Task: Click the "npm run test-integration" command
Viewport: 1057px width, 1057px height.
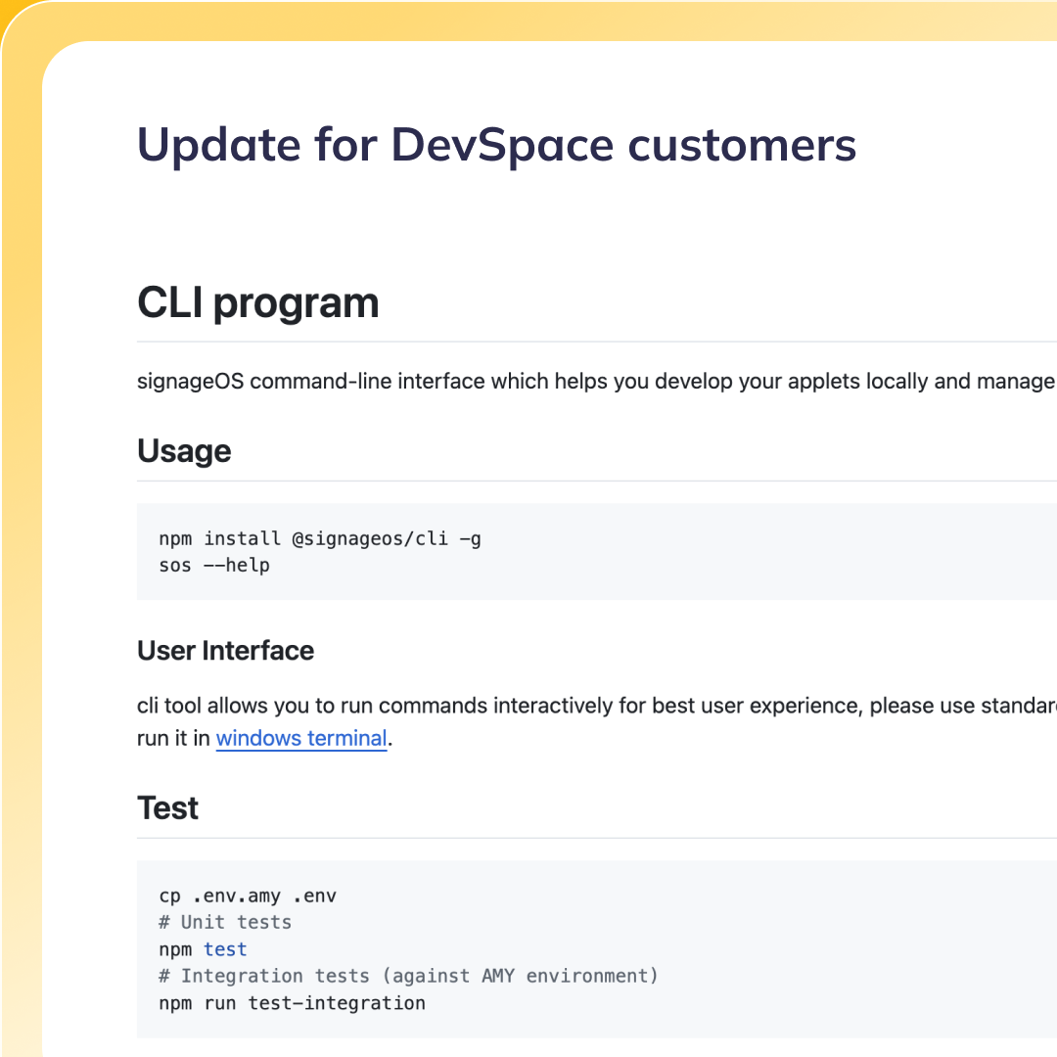Action: click(292, 1003)
